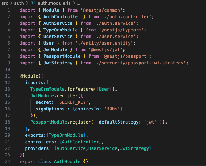Click the 'auth' breadcrumb folder

(x=19, y=3)
